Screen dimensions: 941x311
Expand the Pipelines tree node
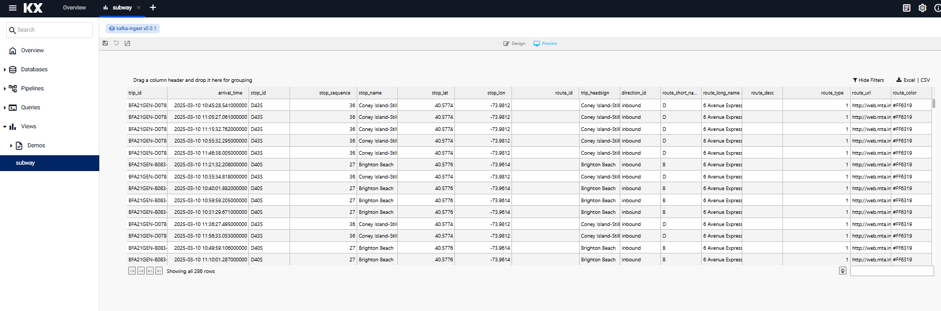tap(5, 89)
